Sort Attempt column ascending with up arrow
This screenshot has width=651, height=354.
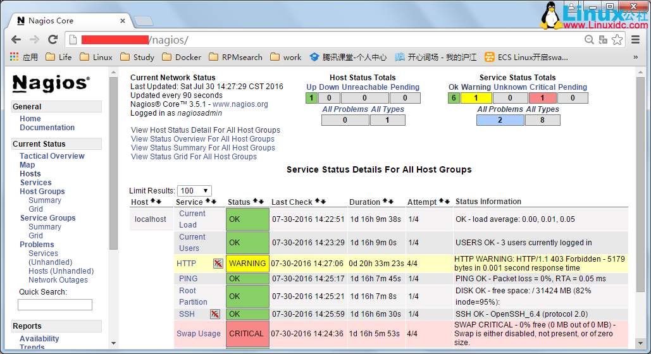442,201
